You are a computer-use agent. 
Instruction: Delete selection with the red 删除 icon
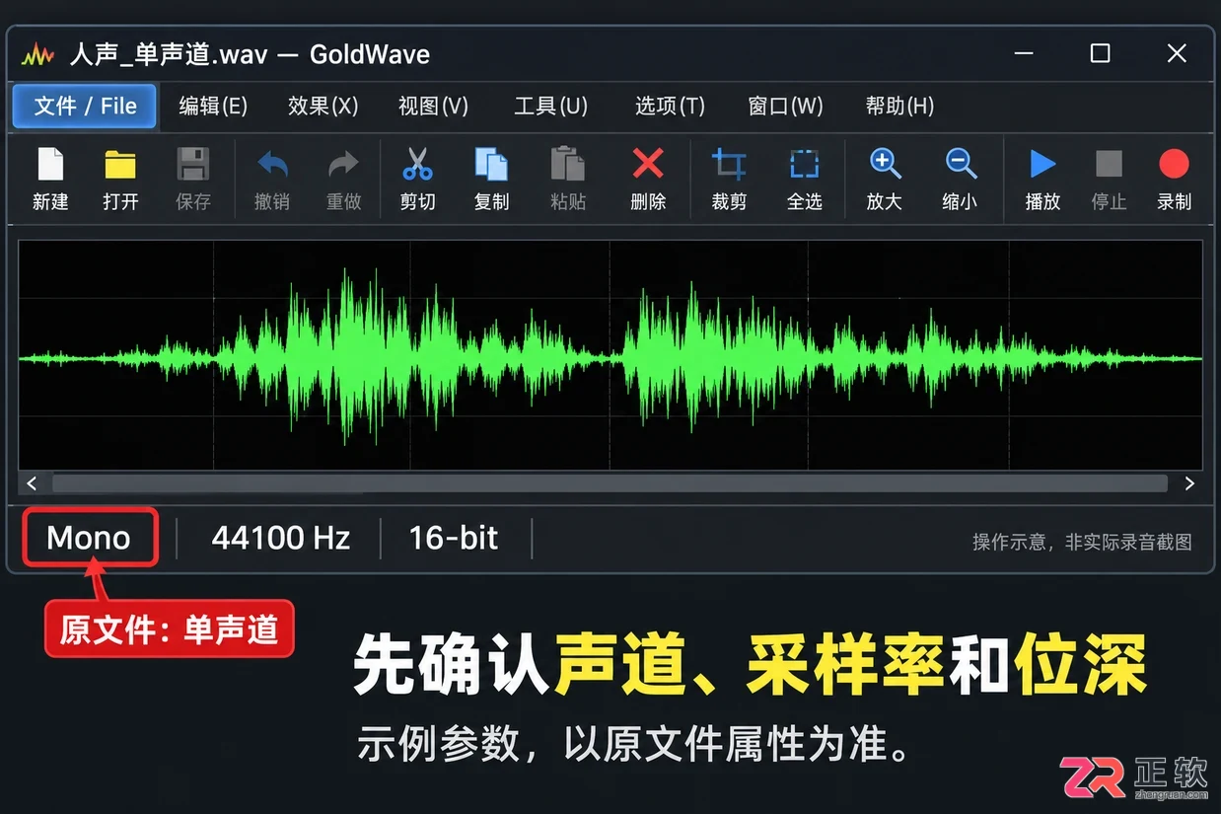[x=648, y=164]
